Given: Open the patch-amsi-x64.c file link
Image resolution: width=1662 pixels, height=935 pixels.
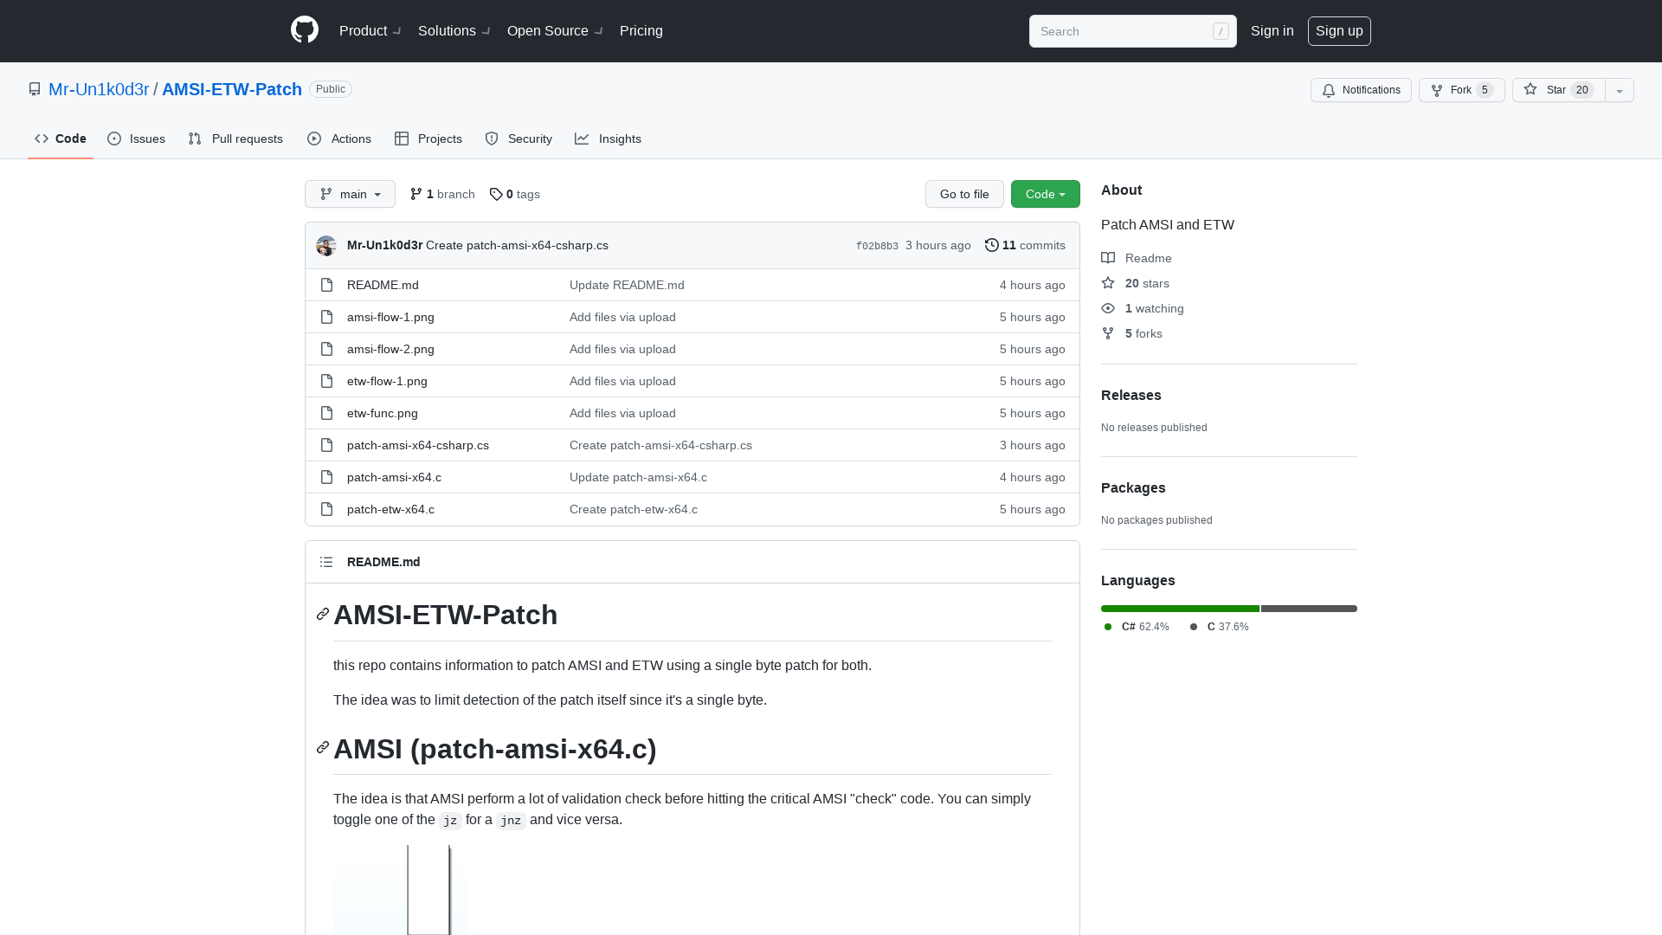Looking at the screenshot, I should coord(394,477).
